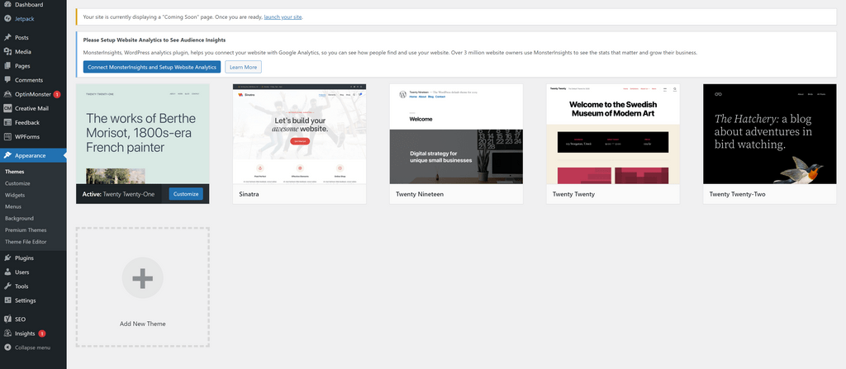Collapse the admin sidebar menu
Viewport: 846px width, 369px height.
pyautogui.click(x=31, y=348)
